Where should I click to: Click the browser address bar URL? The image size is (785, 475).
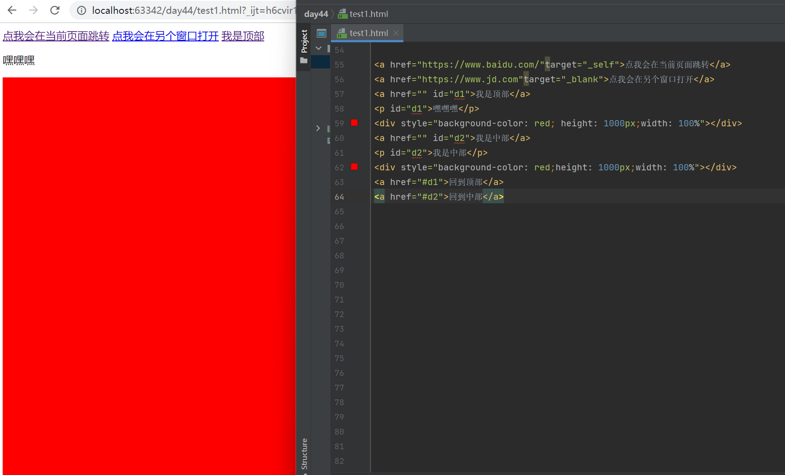[x=193, y=11]
